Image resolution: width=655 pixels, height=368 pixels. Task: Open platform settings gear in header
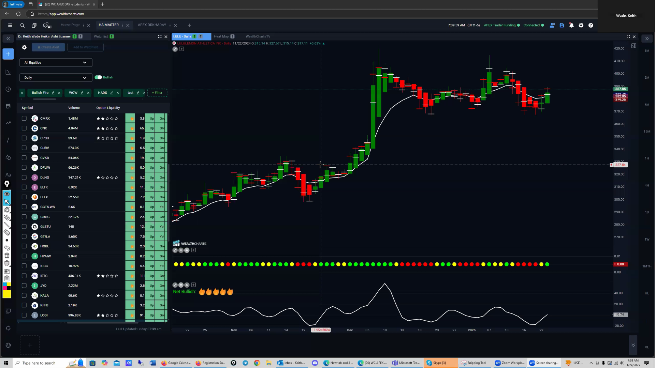581,25
